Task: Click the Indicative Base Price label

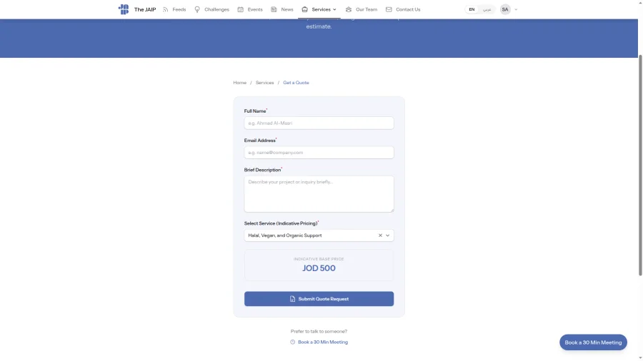Action: (319, 259)
